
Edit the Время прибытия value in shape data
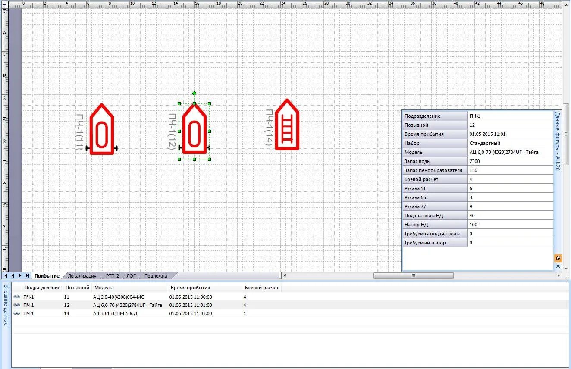(x=510, y=134)
